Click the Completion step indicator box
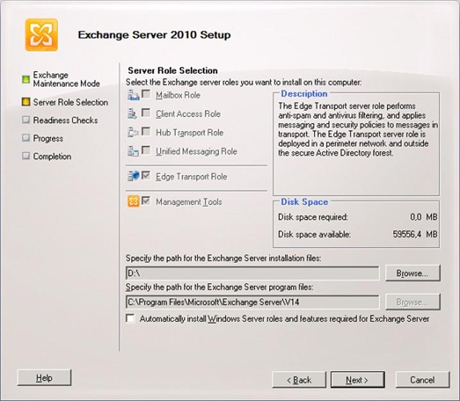The width and height of the screenshot is (460, 401). pyautogui.click(x=26, y=156)
